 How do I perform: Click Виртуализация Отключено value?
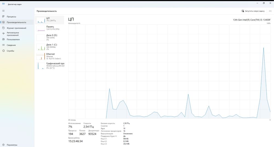pos(128,134)
